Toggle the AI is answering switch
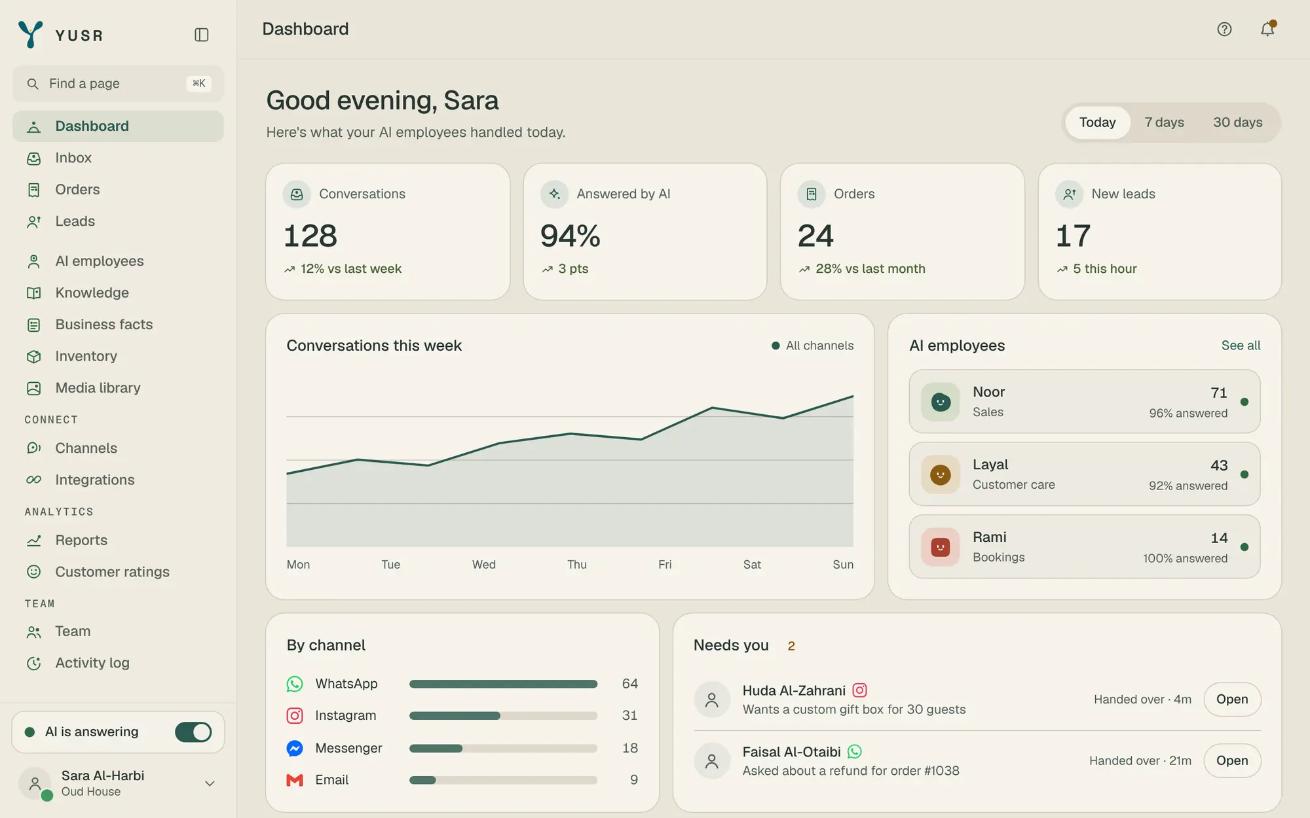 (193, 732)
